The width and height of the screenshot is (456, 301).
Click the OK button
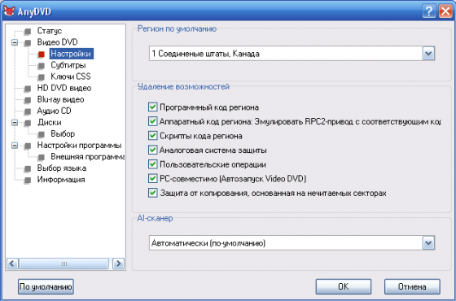[x=344, y=286]
